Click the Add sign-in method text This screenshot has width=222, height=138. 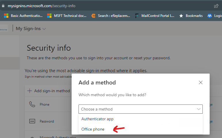52,91
